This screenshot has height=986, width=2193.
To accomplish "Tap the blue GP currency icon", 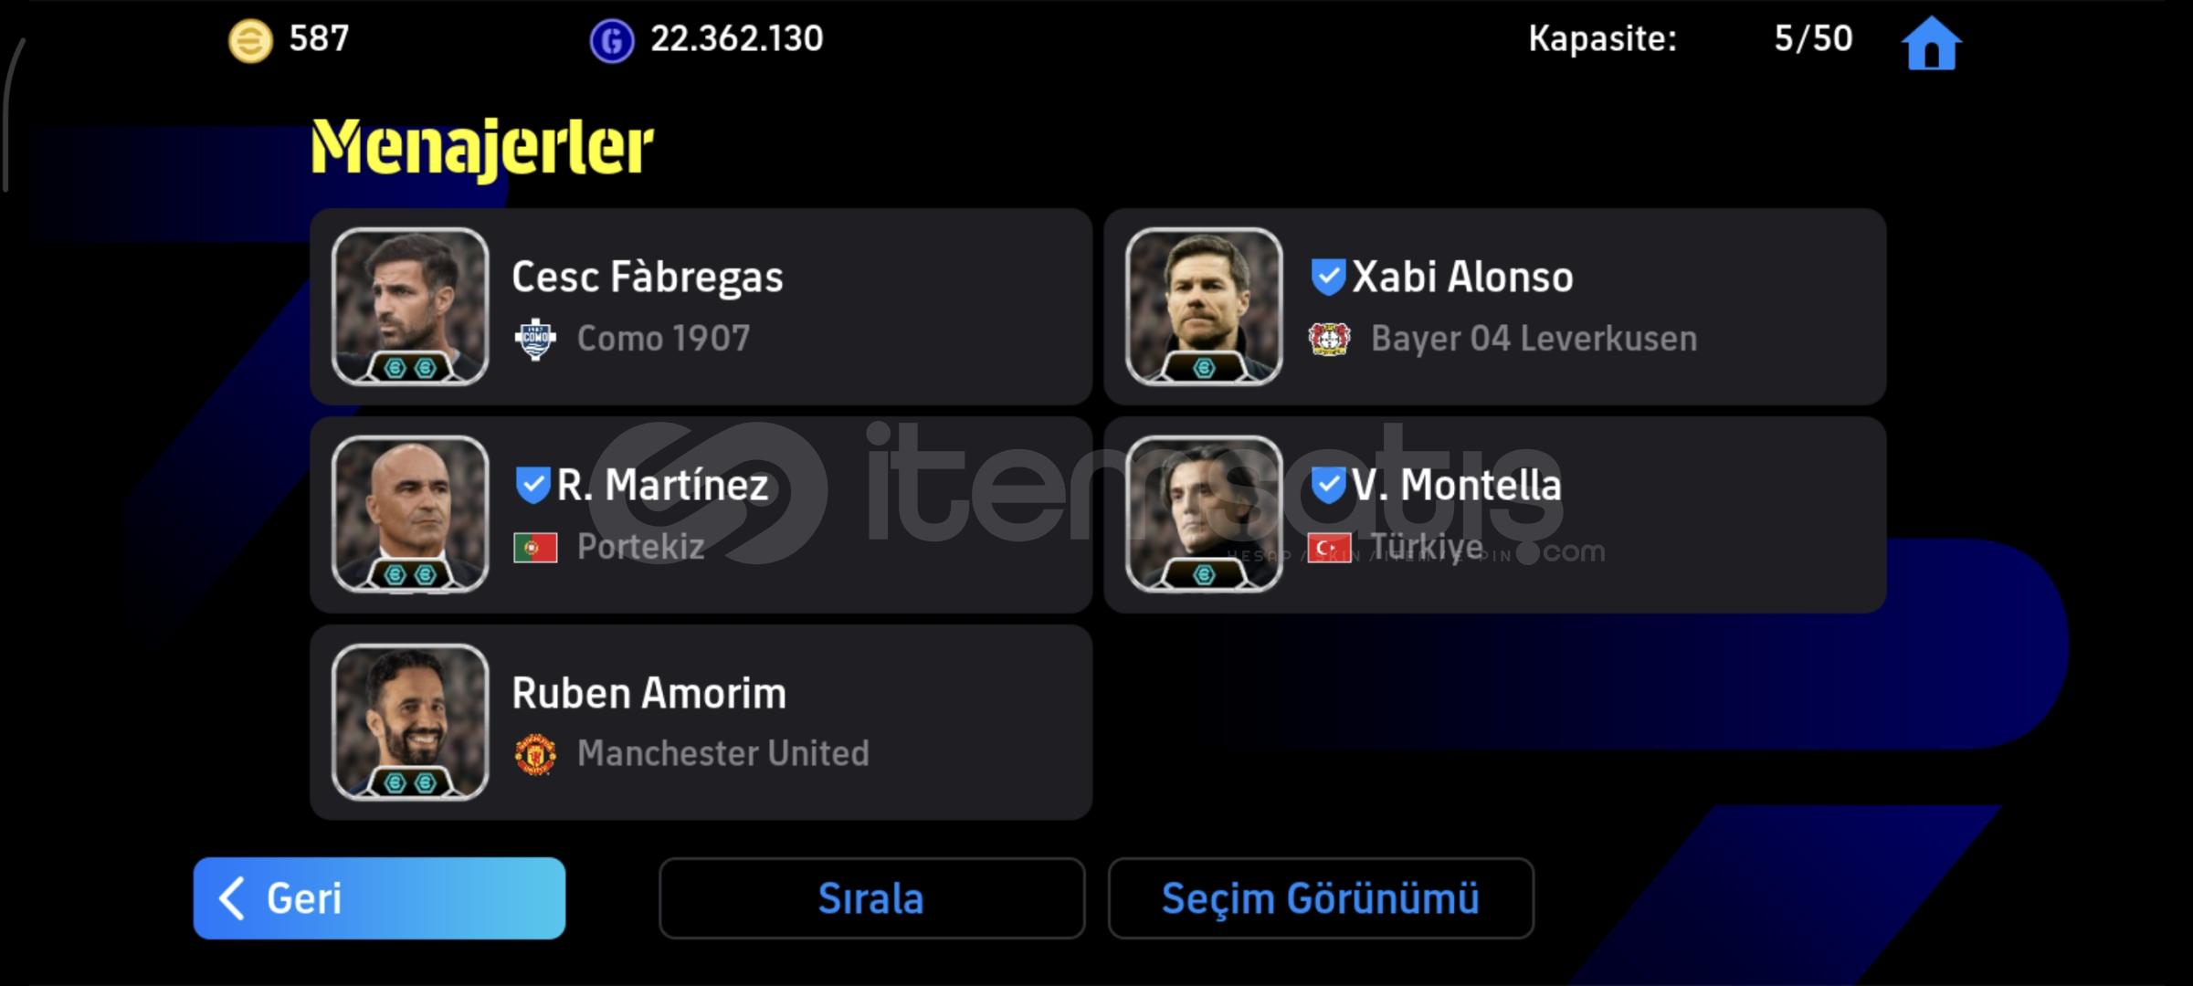I will pos(612,41).
